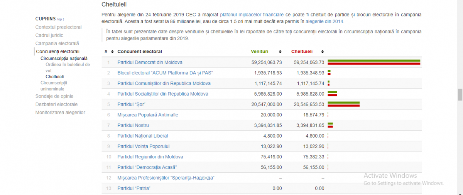This screenshot has width=463, height=195.
Task: Select Cheltuieli entry in sidebar contents
Action: coord(55,77)
